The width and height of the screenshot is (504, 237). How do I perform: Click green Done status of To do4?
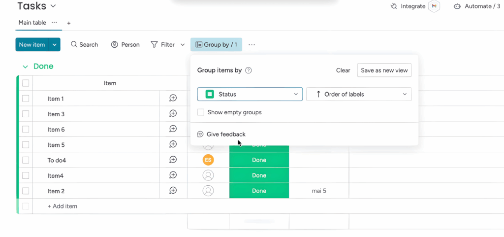point(259,160)
